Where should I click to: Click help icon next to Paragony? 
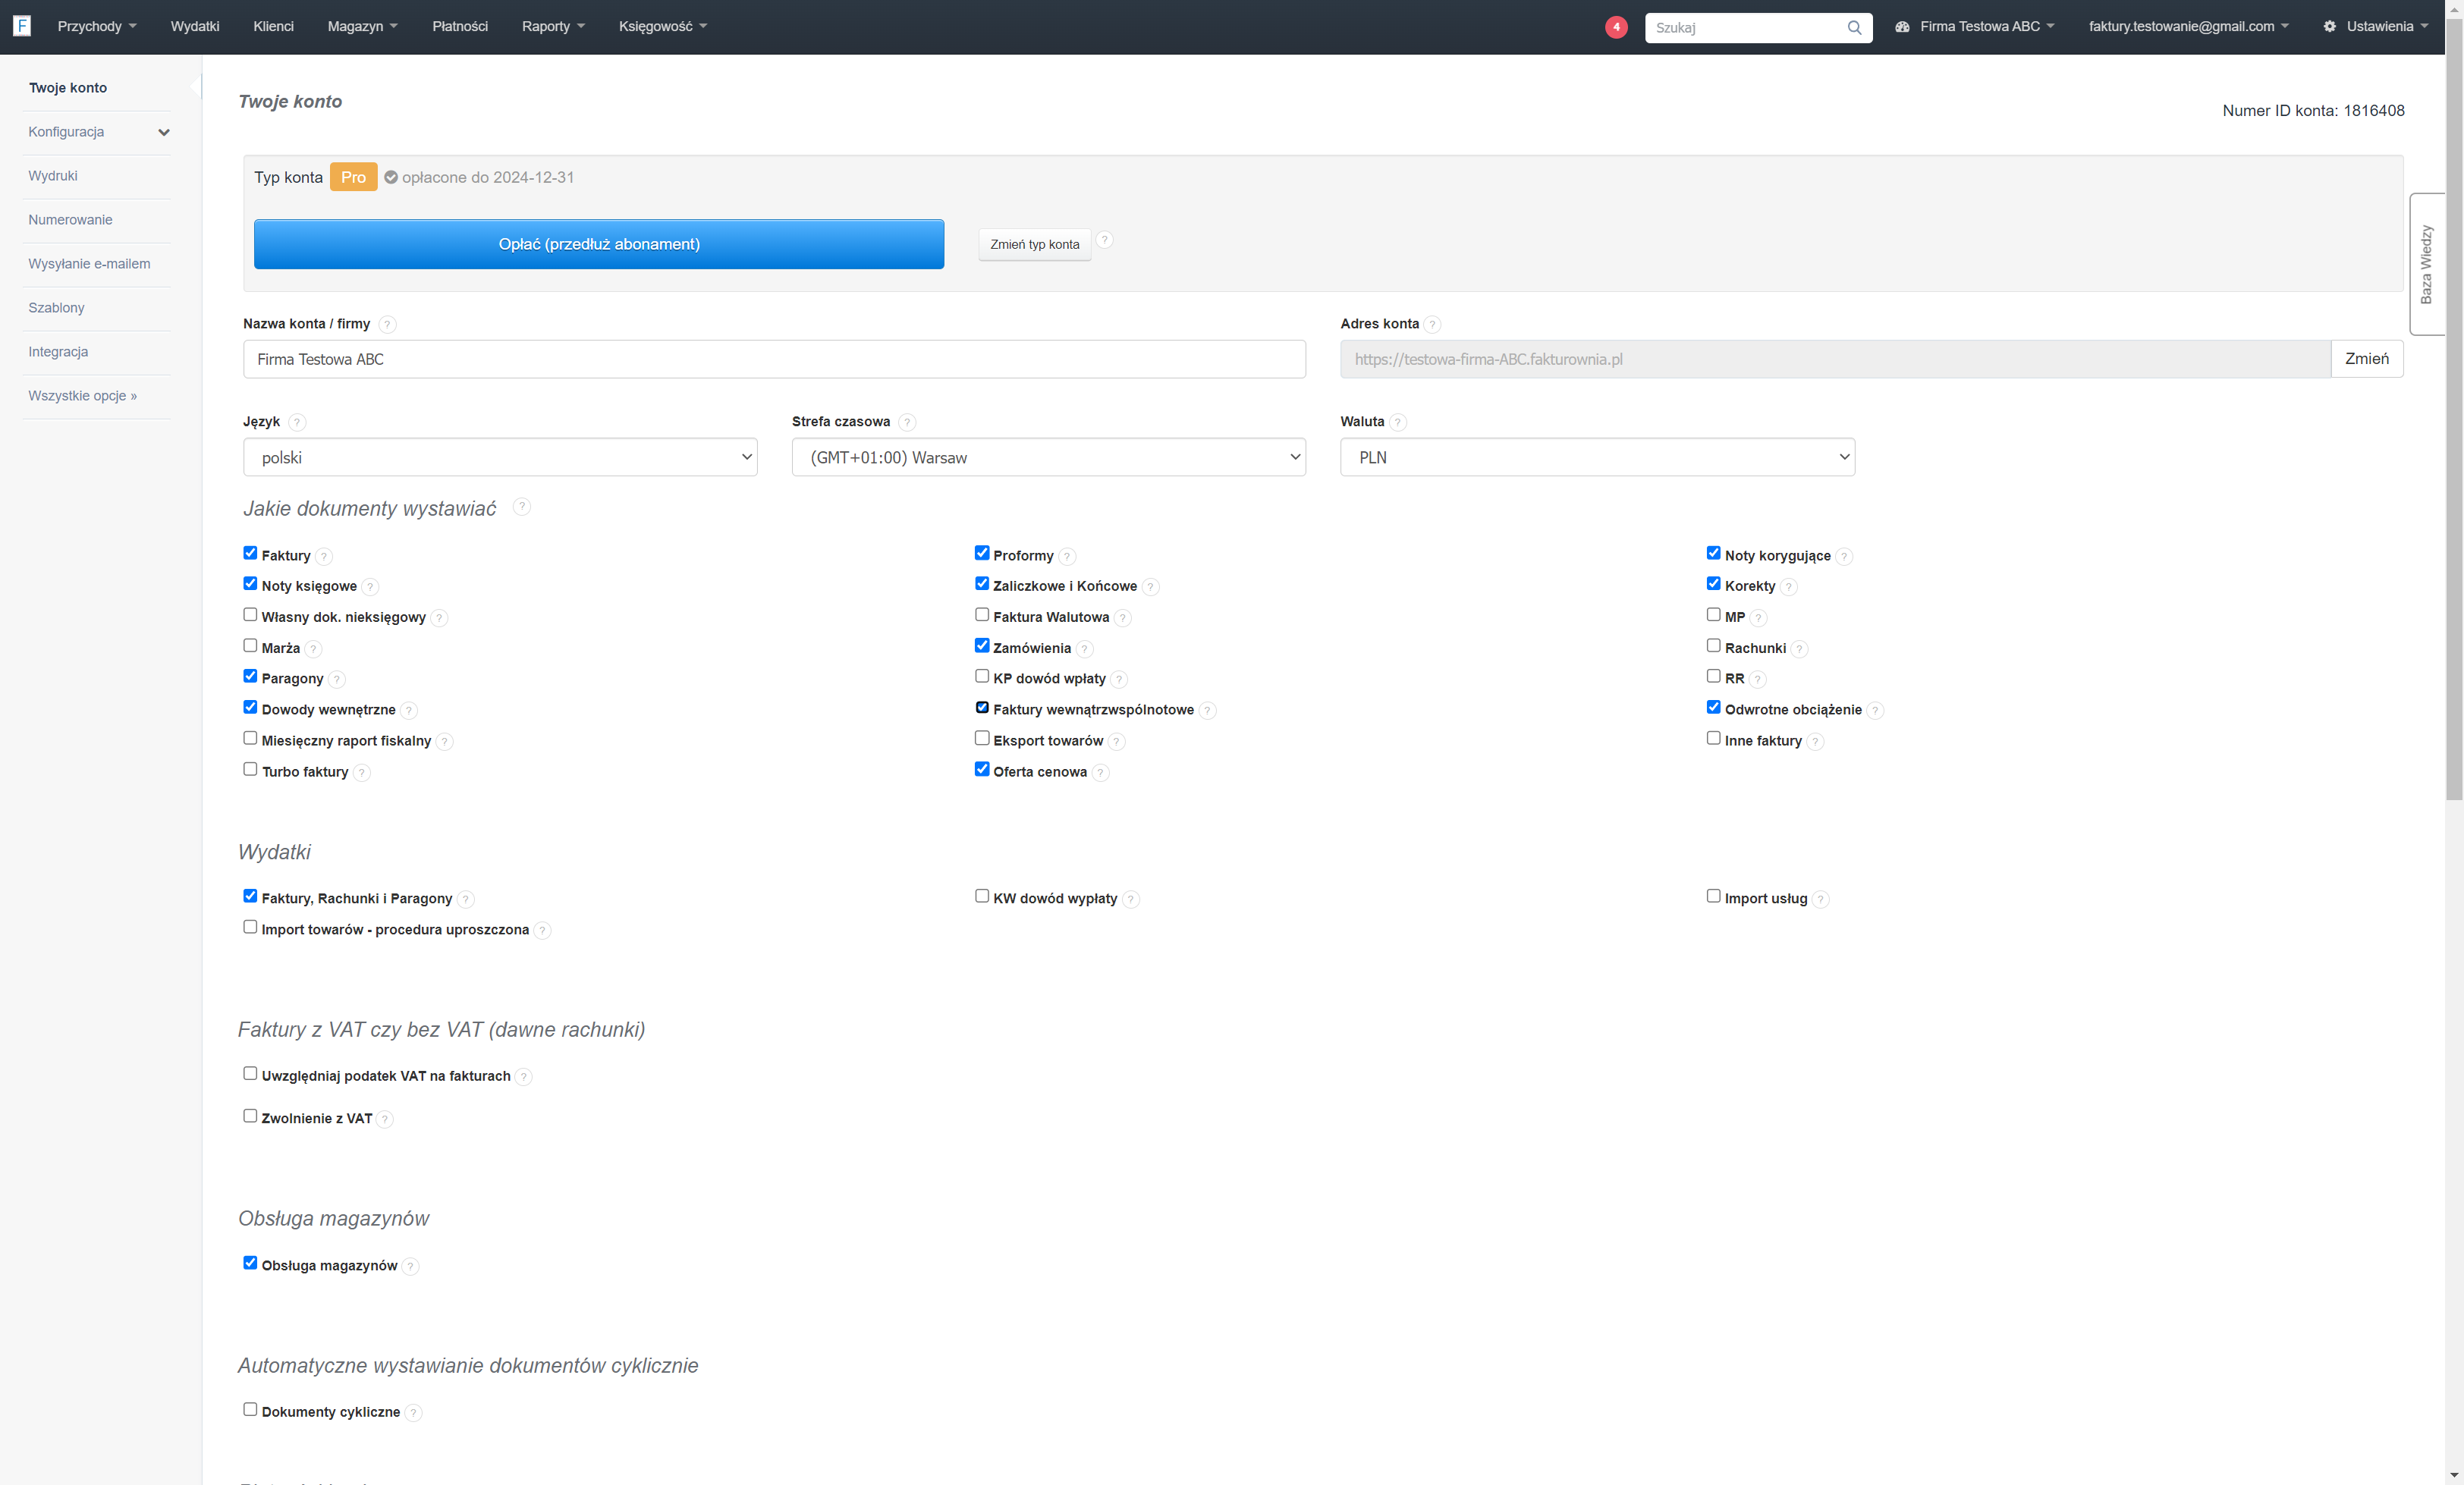click(337, 679)
